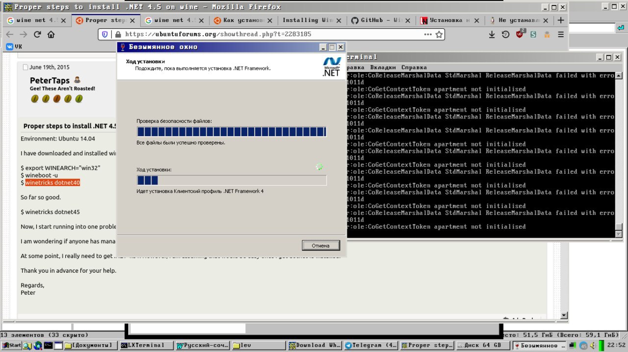This screenshot has height=352, width=628.
Task: Click the blue '45' tray icon
Action: [584, 346]
